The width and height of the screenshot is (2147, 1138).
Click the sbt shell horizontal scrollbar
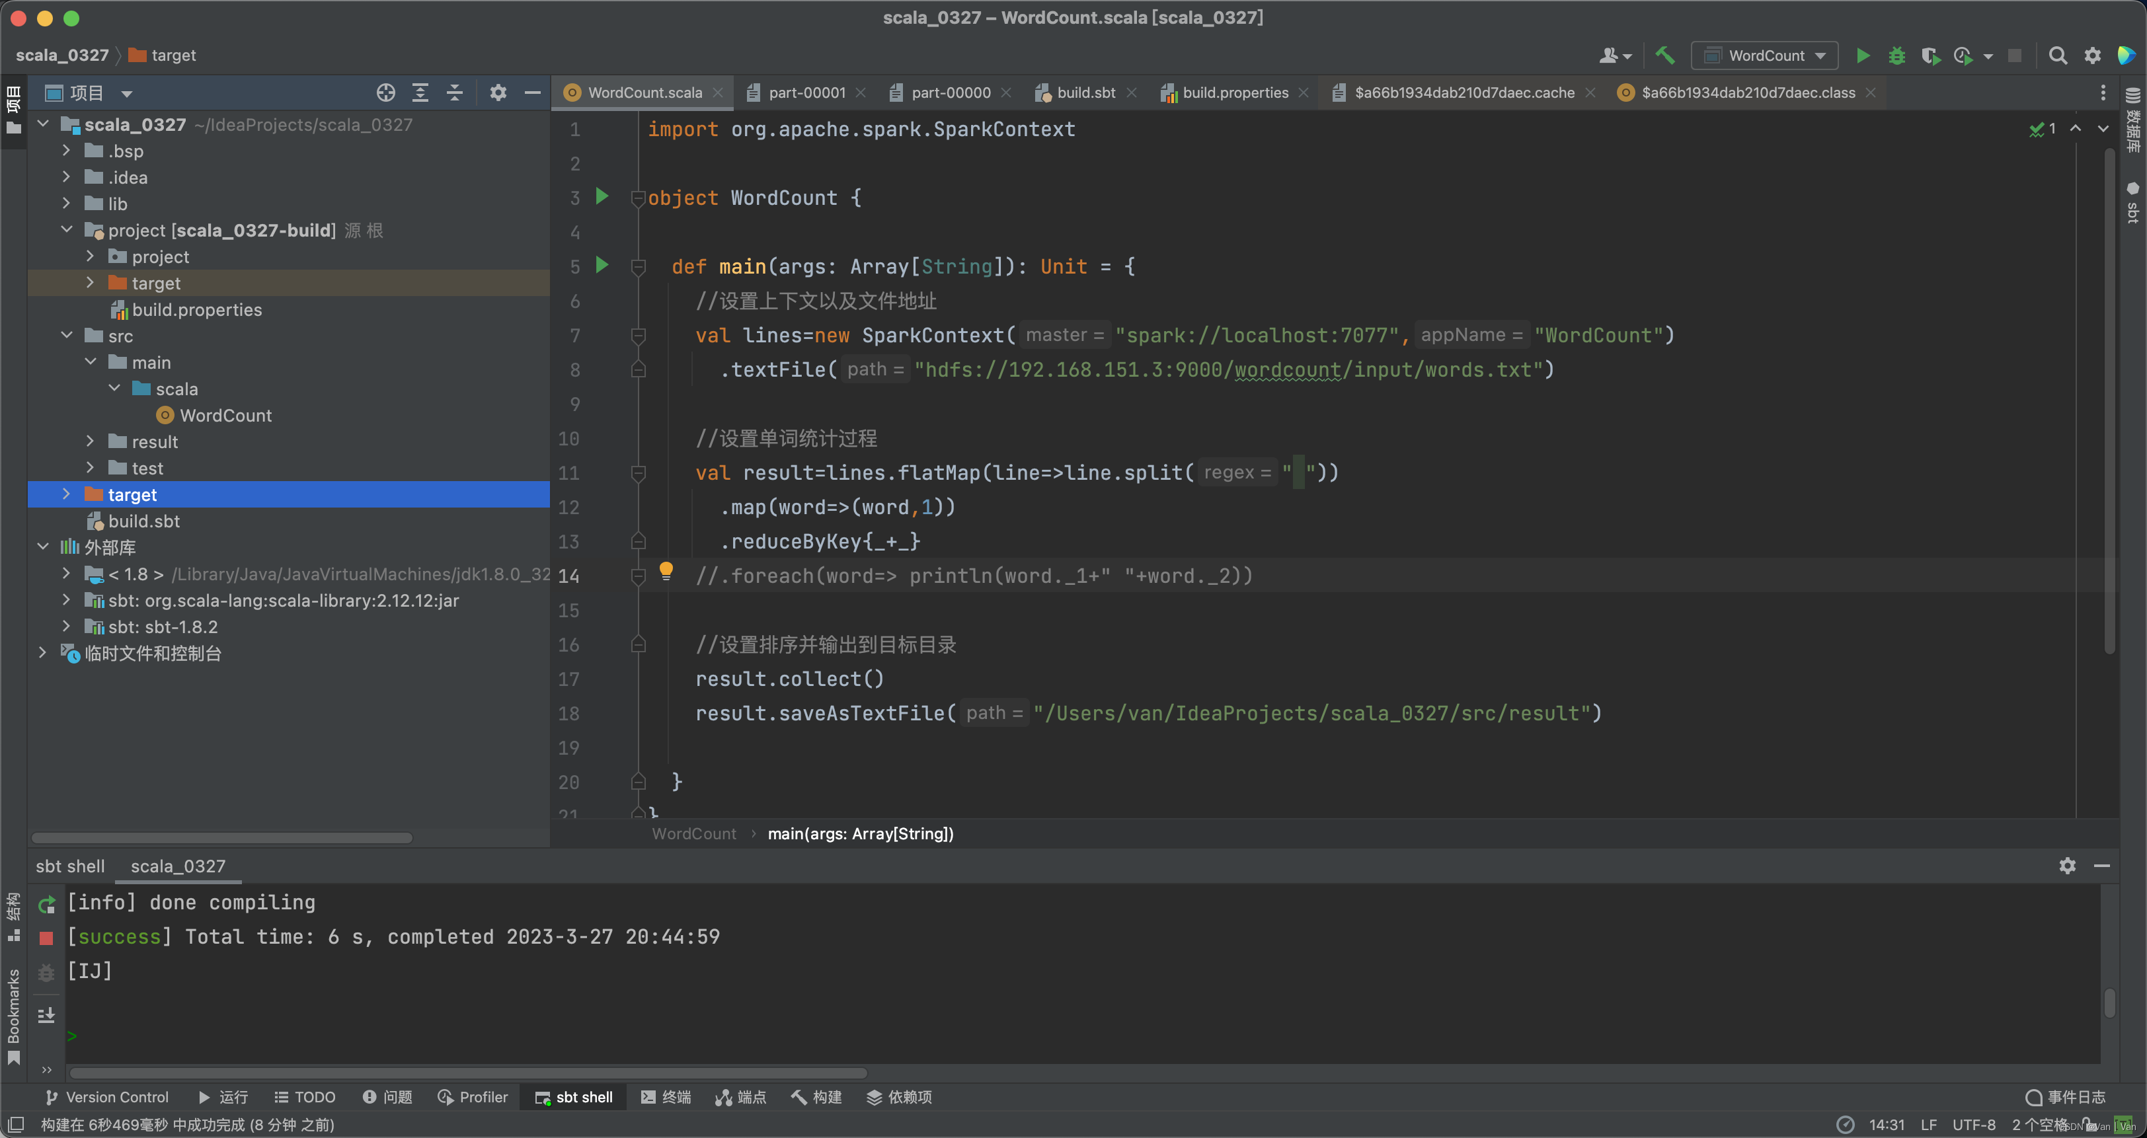pyautogui.click(x=467, y=1073)
